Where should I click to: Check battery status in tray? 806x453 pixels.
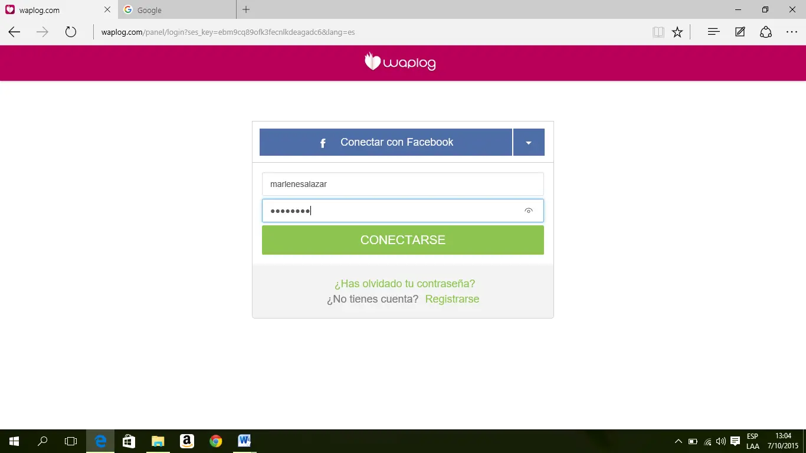[693, 441]
